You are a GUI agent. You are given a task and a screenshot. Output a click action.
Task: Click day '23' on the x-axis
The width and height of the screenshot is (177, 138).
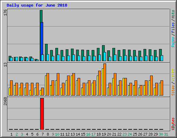pos(124,134)
